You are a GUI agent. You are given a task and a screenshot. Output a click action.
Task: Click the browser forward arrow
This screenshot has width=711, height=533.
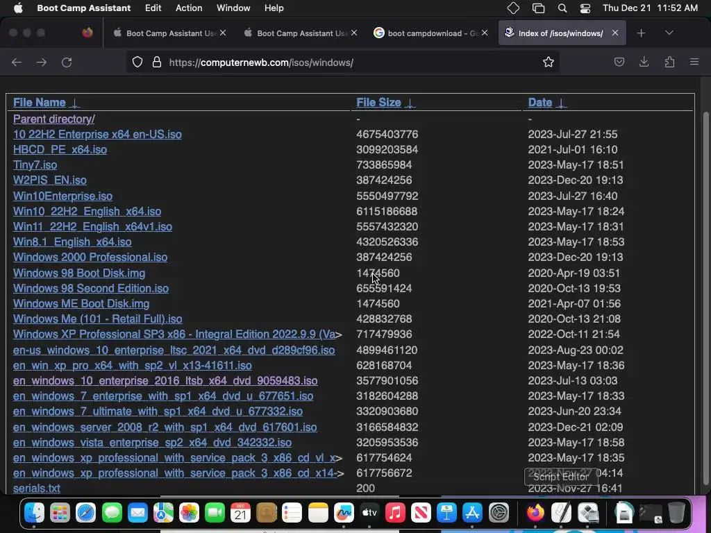pos(41,62)
